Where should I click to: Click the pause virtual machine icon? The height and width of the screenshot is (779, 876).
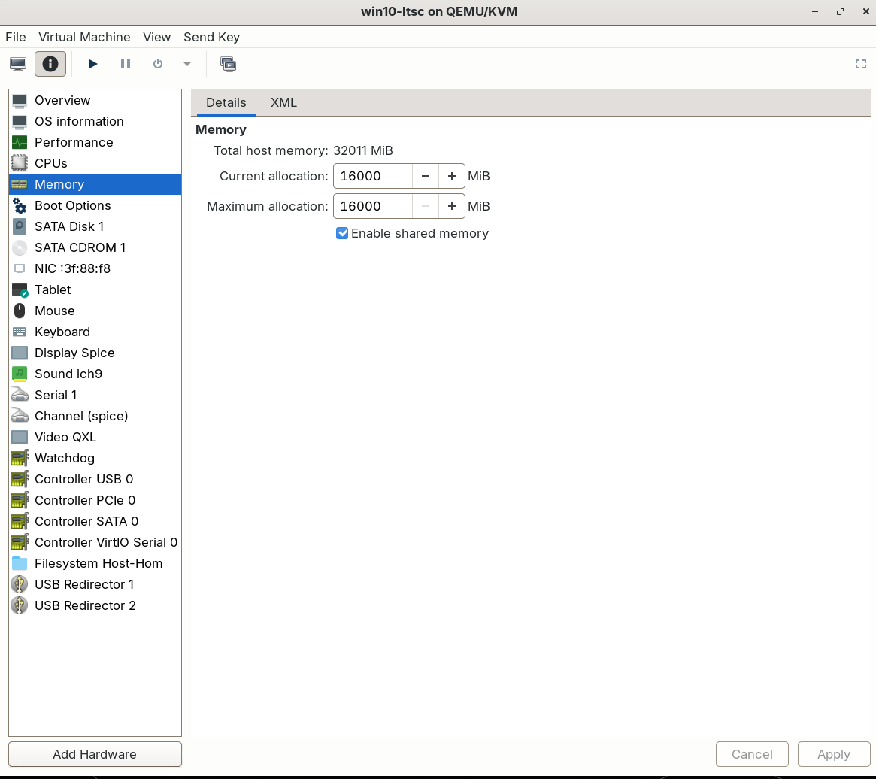pos(126,64)
